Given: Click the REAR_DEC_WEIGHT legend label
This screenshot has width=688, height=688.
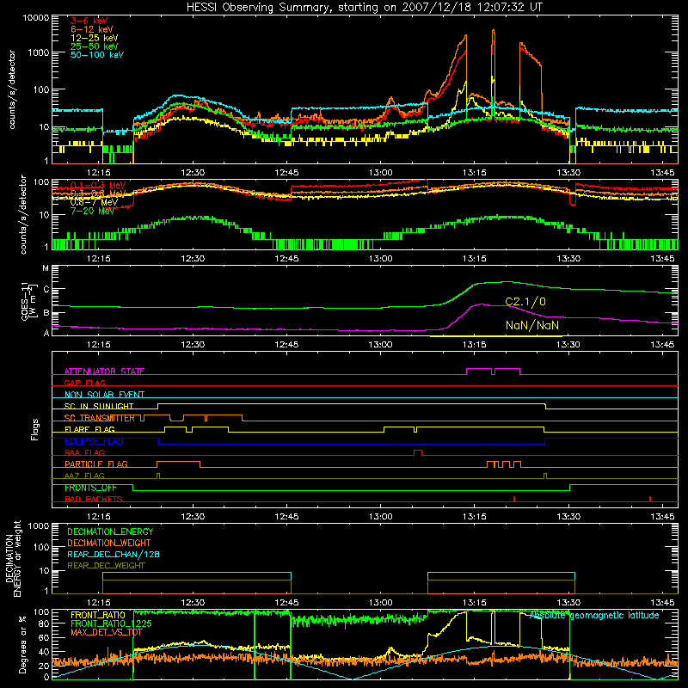Looking at the screenshot, I should click(106, 566).
